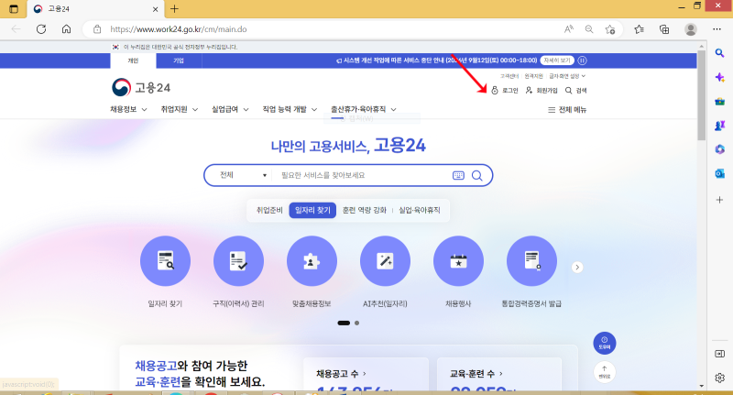Open a new browser tab

[174, 9]
